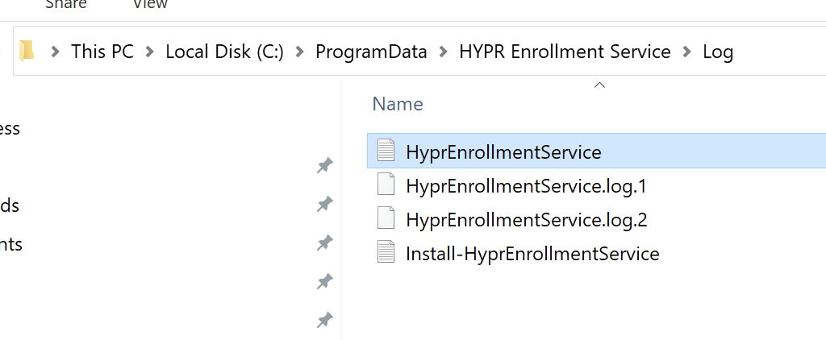Open the View ribbon tab
This screenshot has height=340, width=826.
[x=150, y=4]
